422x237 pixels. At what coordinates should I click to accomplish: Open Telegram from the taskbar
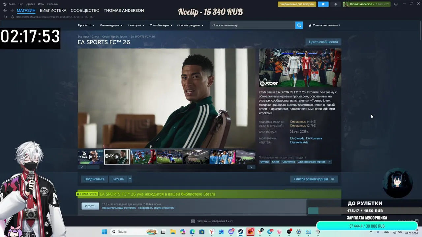point(270,232)
